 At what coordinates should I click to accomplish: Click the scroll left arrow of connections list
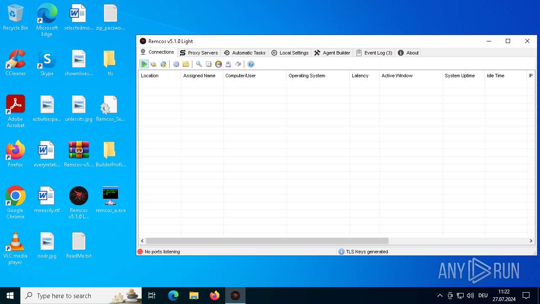pyautogui.click(x=142, y=241)
